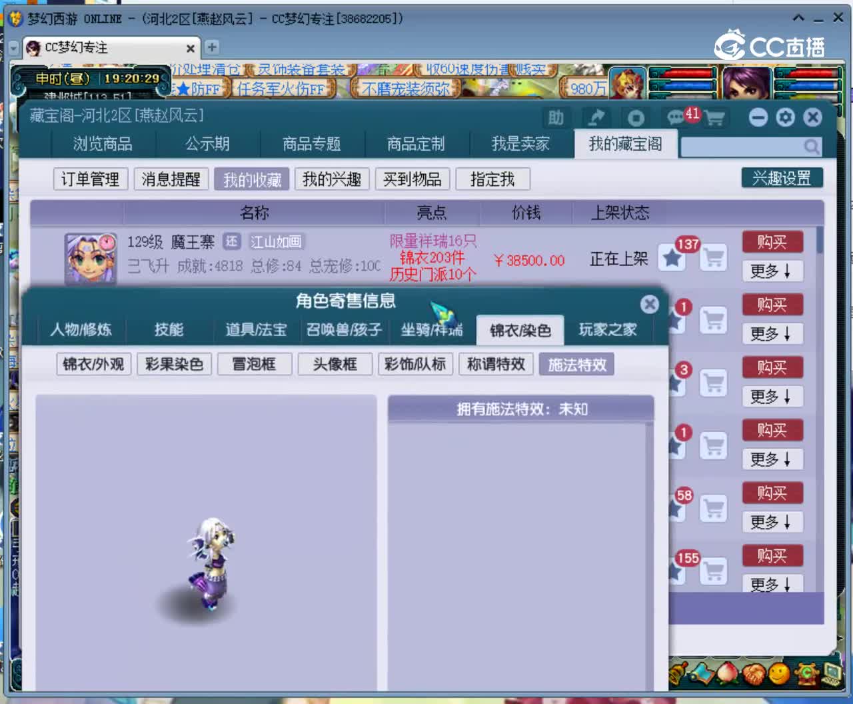Viewport: 853px width, 704px height.
Task: Add the 129级 魔王寨 listing to cart
Action: point(713,257)
